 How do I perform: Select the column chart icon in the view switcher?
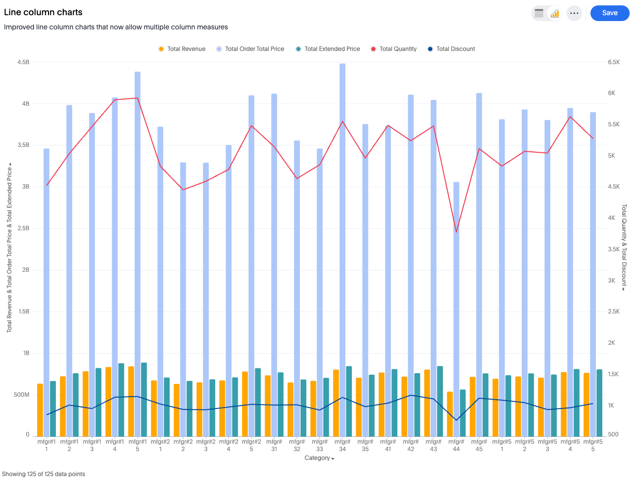click(x=554, y=13)
